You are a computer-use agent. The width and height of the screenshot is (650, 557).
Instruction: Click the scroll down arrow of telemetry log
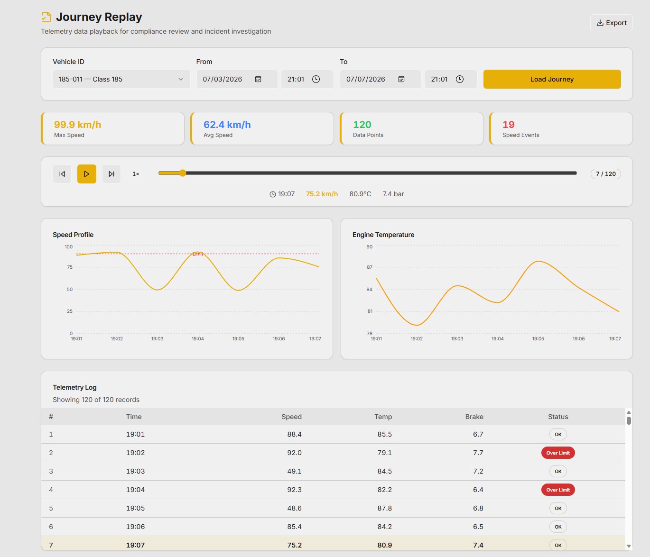pos(629,546)
